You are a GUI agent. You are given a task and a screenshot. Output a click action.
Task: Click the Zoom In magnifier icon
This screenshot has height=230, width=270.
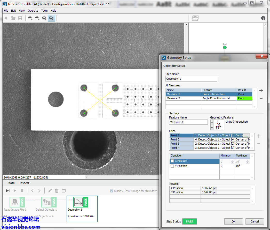30,18
